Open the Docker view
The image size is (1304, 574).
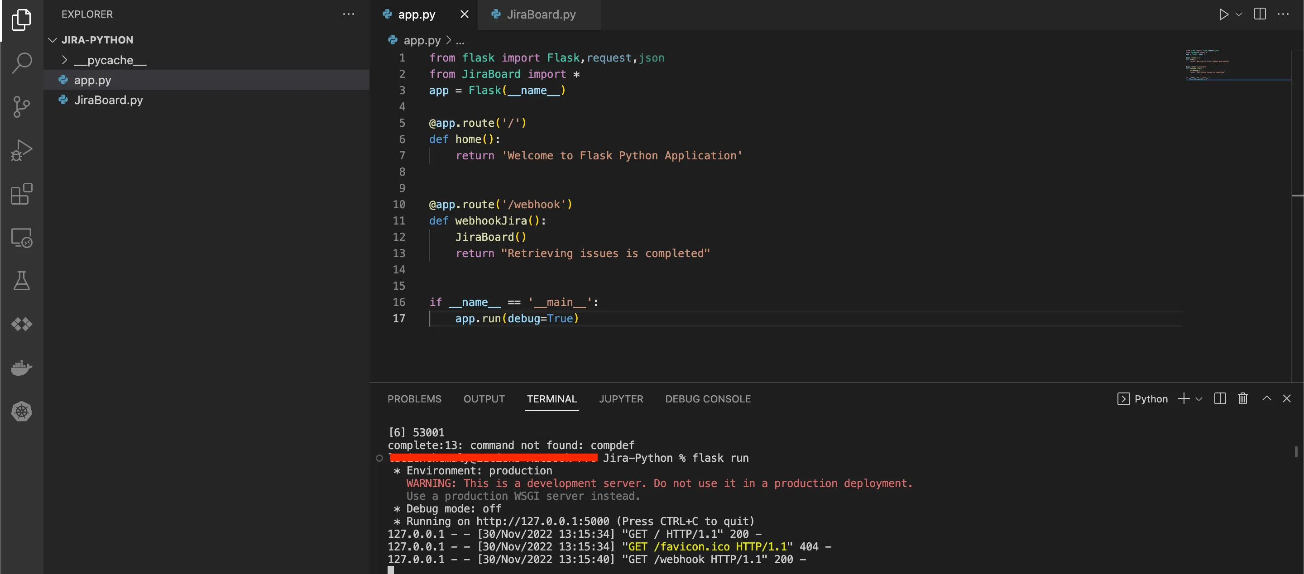coord(21,368)
